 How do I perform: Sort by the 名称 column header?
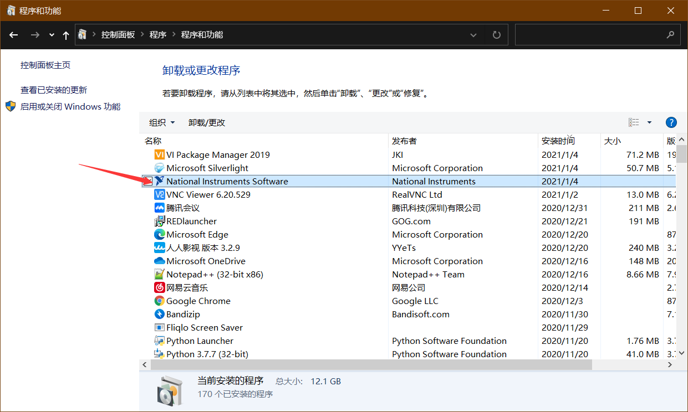[264, 141]
